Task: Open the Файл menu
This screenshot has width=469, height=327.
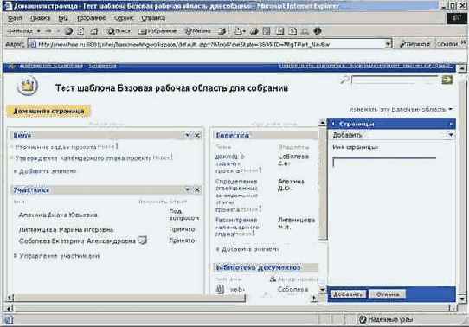Action: [15, 18]
